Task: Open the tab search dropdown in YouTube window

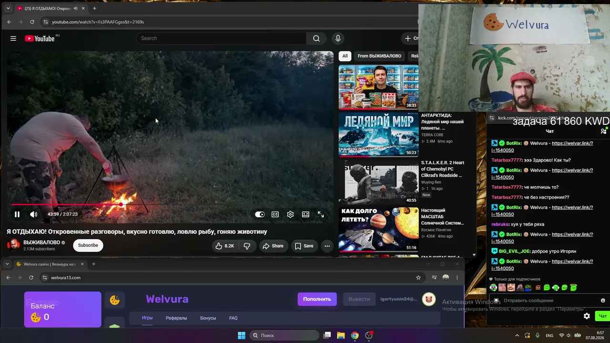Action: coord(8,8)
